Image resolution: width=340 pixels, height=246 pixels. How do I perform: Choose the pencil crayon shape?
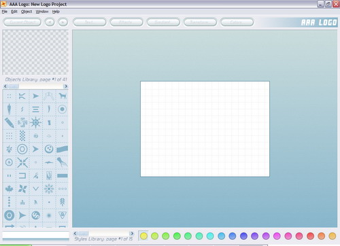[10, 122]
